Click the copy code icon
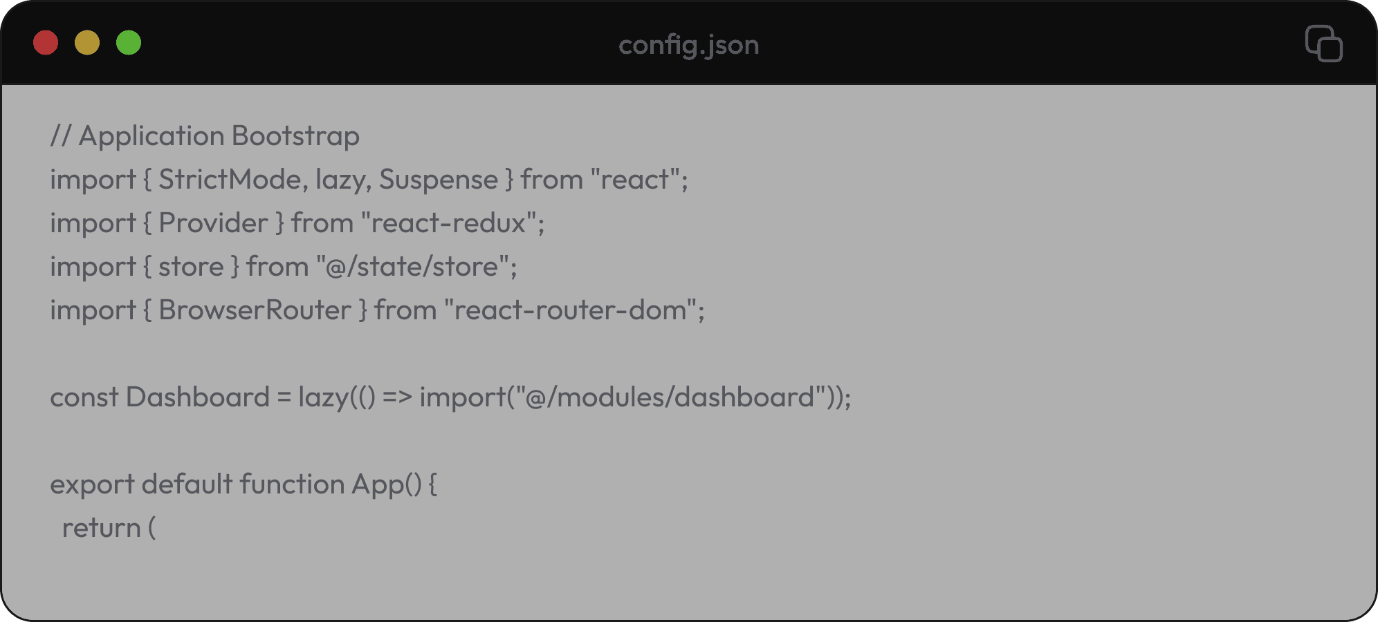 [1323, 44]
